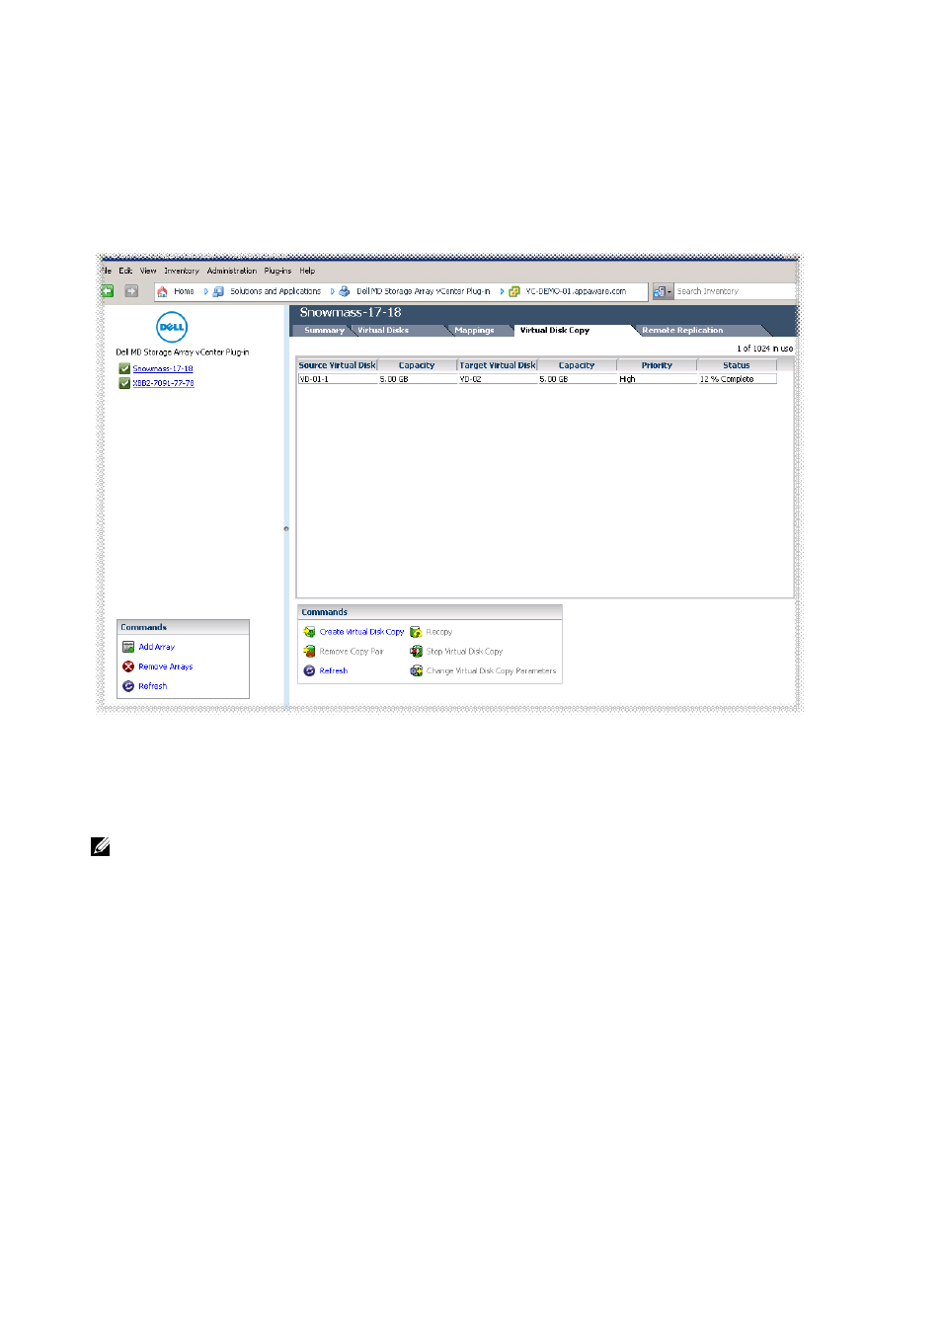Switch to the Summary tab
This screenshot has height=1333, width=943.
pyautogui.click(x=324, y=331)
